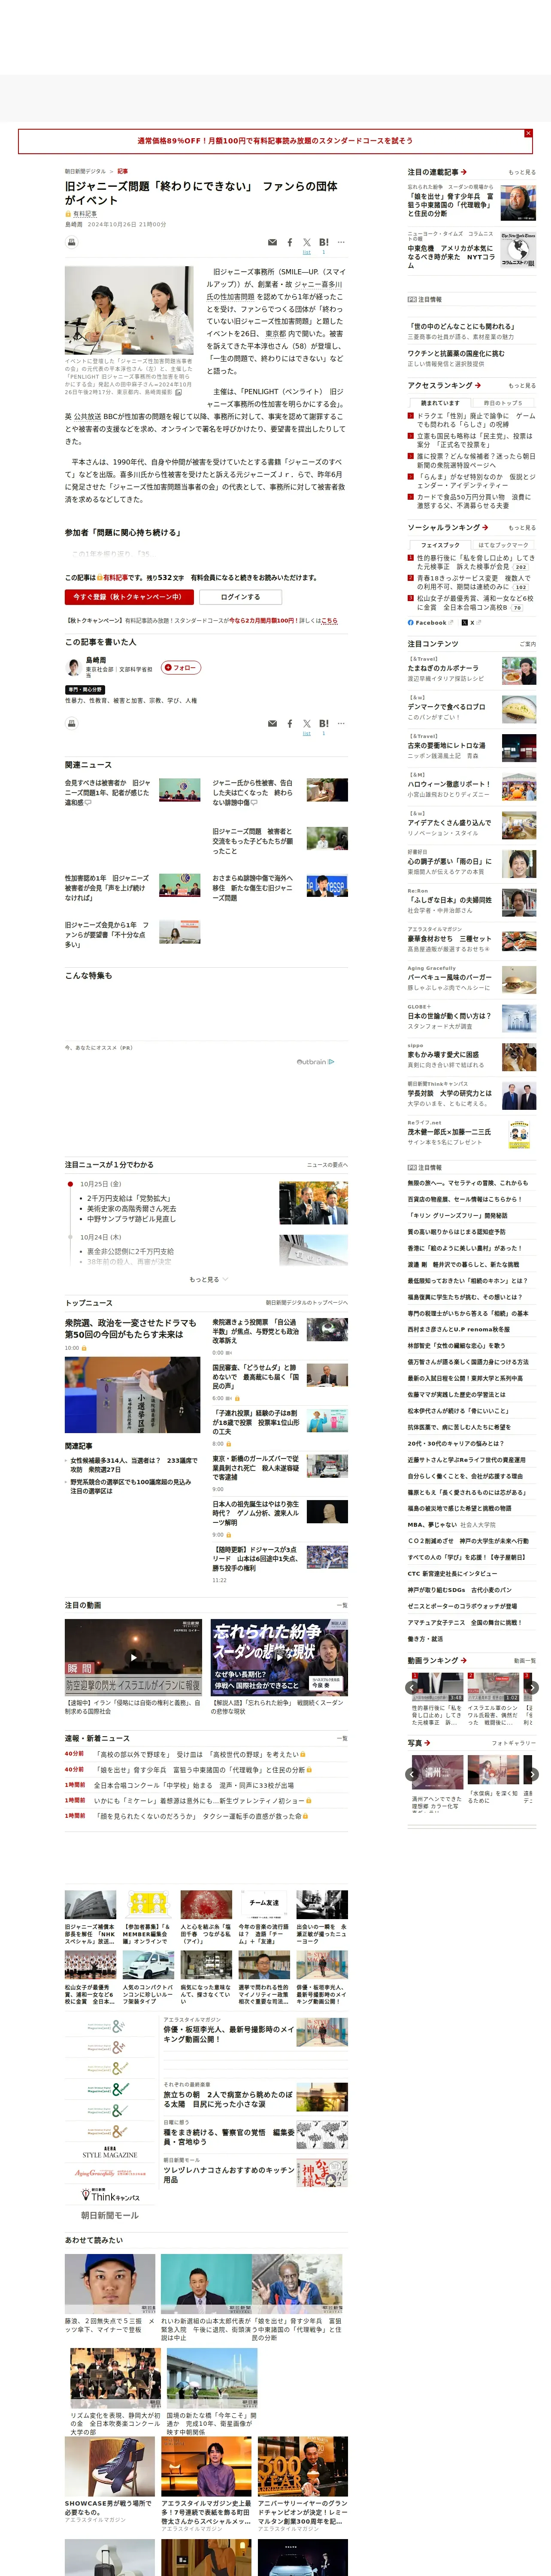Click the bottom Hatena B! icon
The height and width of the screenshot is (2576, 551).
tap(324, 723)
